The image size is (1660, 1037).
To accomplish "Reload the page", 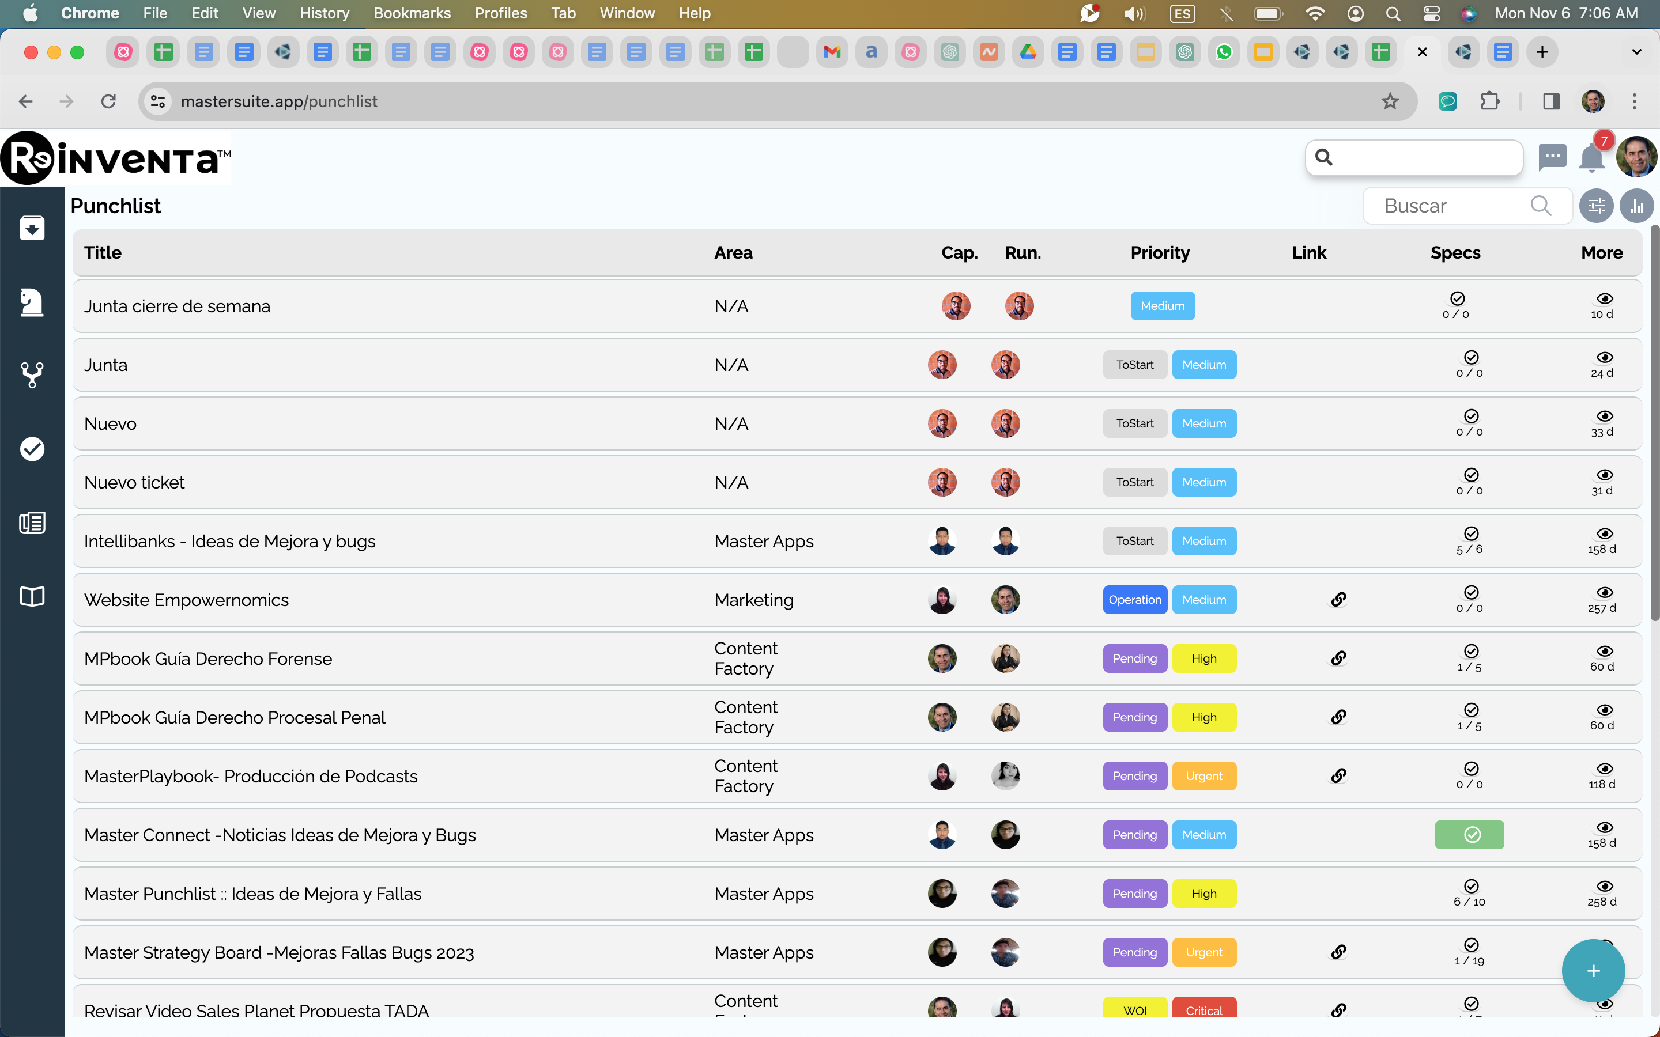I will click(108, 101).
